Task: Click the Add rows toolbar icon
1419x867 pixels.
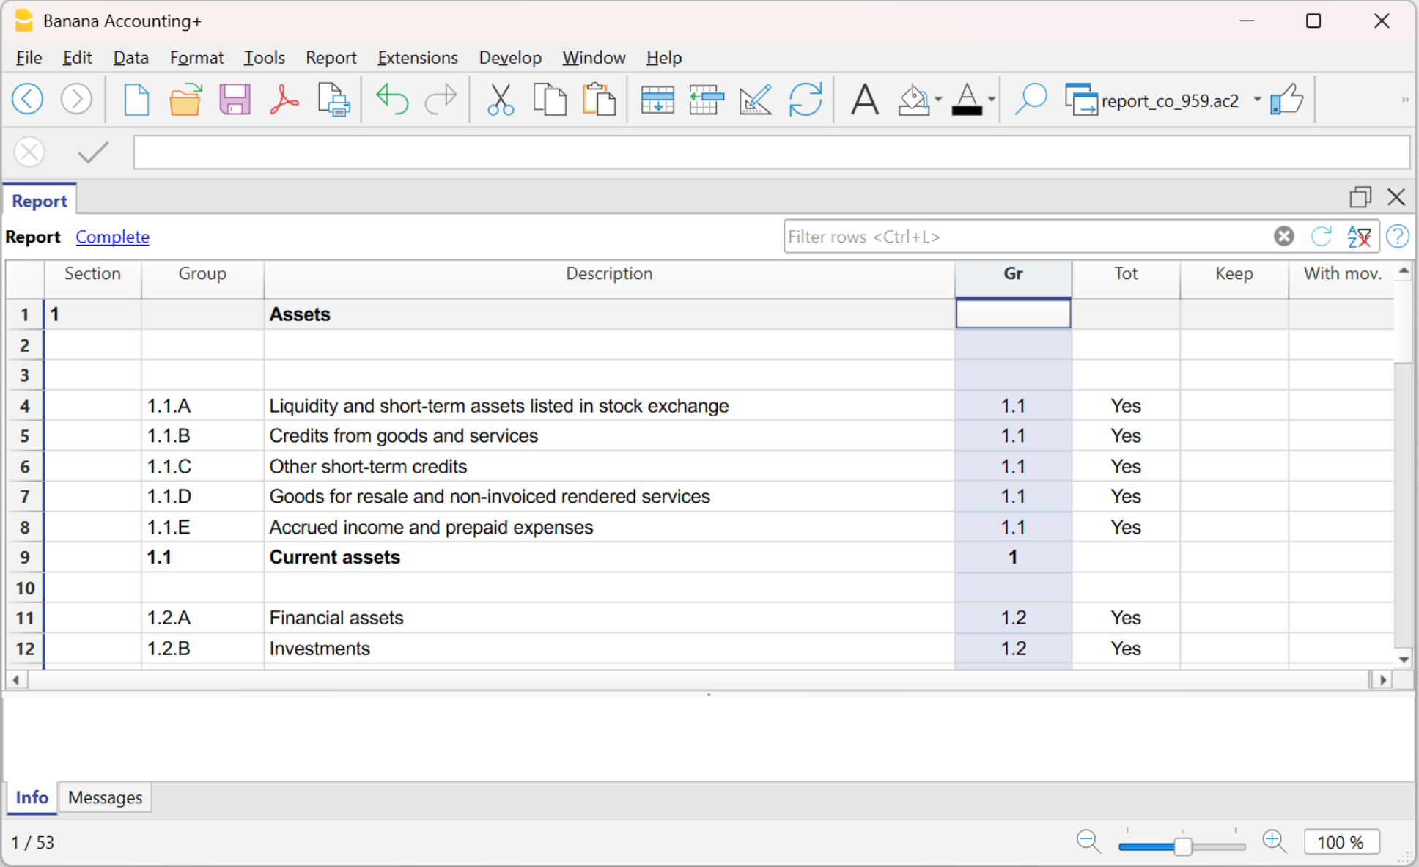Action: tap(657, 99)
